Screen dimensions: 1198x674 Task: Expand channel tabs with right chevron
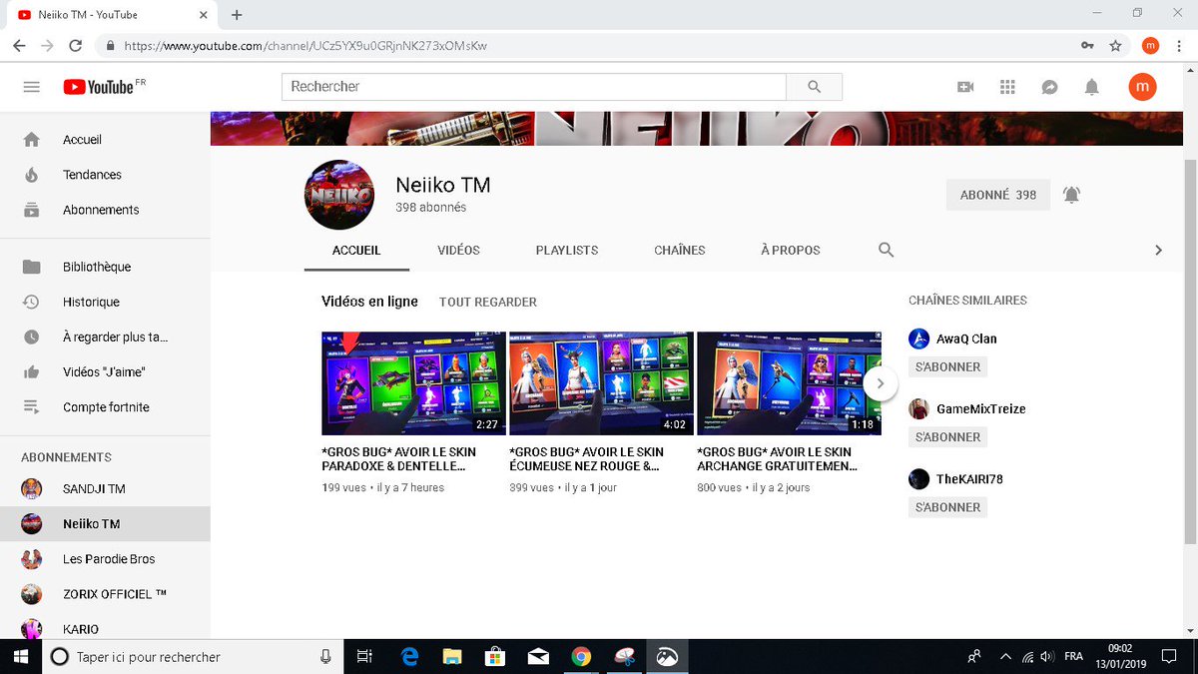1158,250
